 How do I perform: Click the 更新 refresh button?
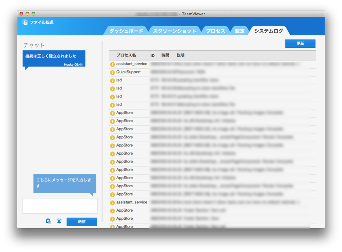coord(300,44)
